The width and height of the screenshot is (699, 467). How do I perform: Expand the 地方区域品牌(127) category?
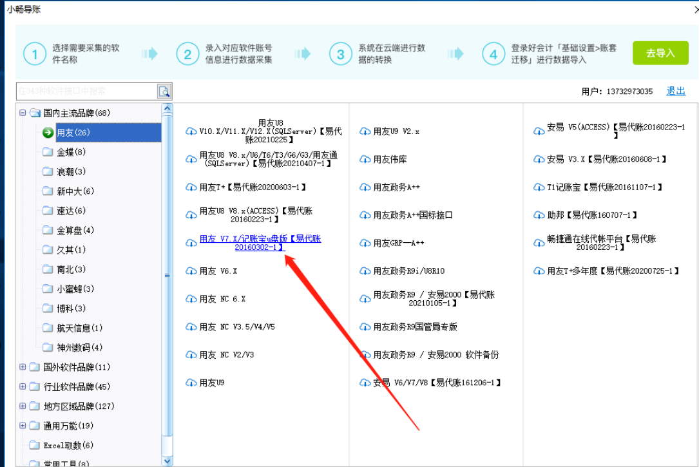click(x=23, y=406)
